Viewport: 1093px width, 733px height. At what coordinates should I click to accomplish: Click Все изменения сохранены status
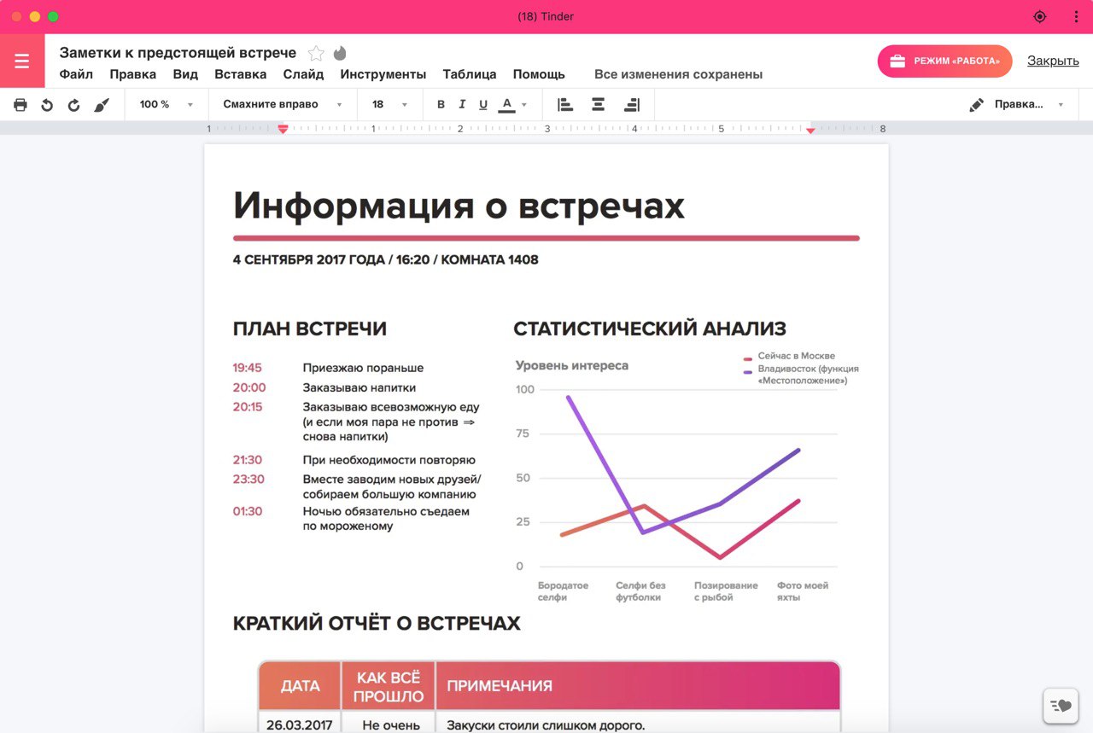(x=678, y=74)
